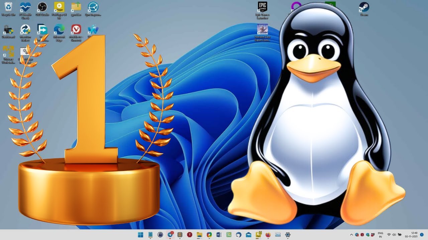Expand the hidden system tray icons chevron
Screen dimensions: 428x240
[x=351, y=235]
